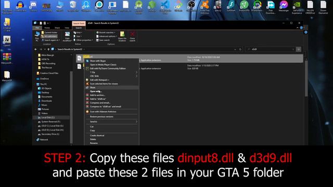Choose Edit with Notepad++

click(112, 80)
